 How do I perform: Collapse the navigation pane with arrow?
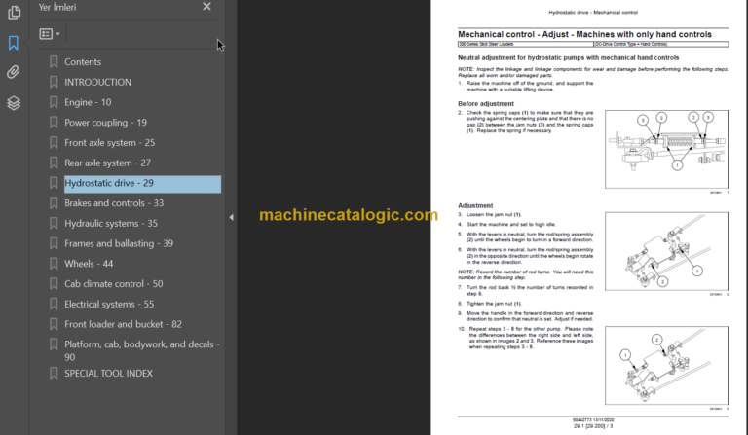[x=232, y=217]
